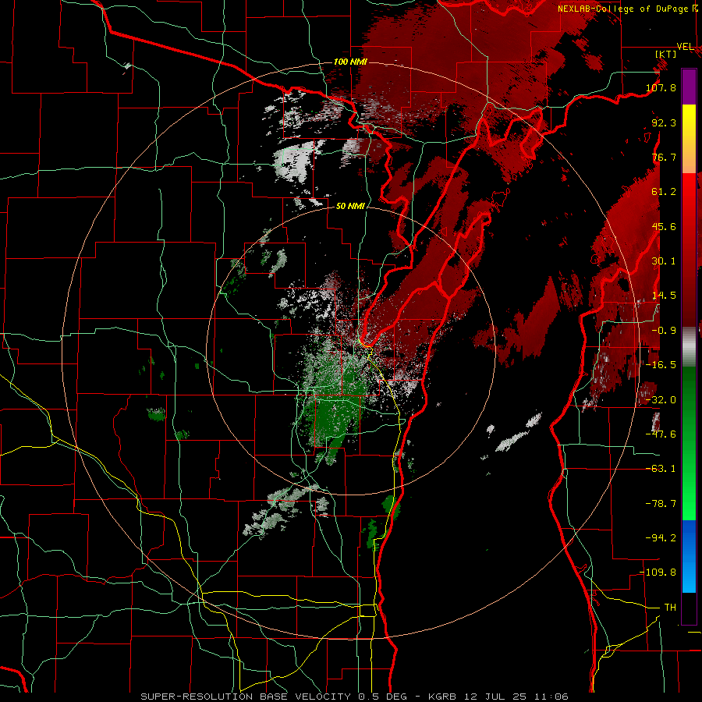Viewport: 702px width, 702px height.
Task: Click the [KT] units label
Action: click(x=665, y=54)
